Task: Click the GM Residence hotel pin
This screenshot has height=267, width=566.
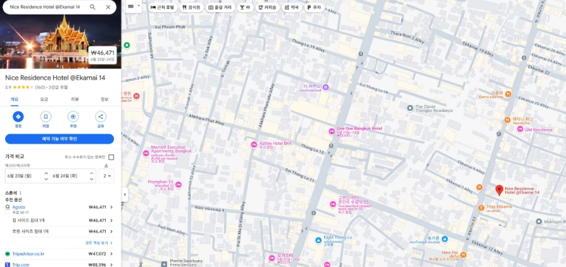Action: coord(520,129)
